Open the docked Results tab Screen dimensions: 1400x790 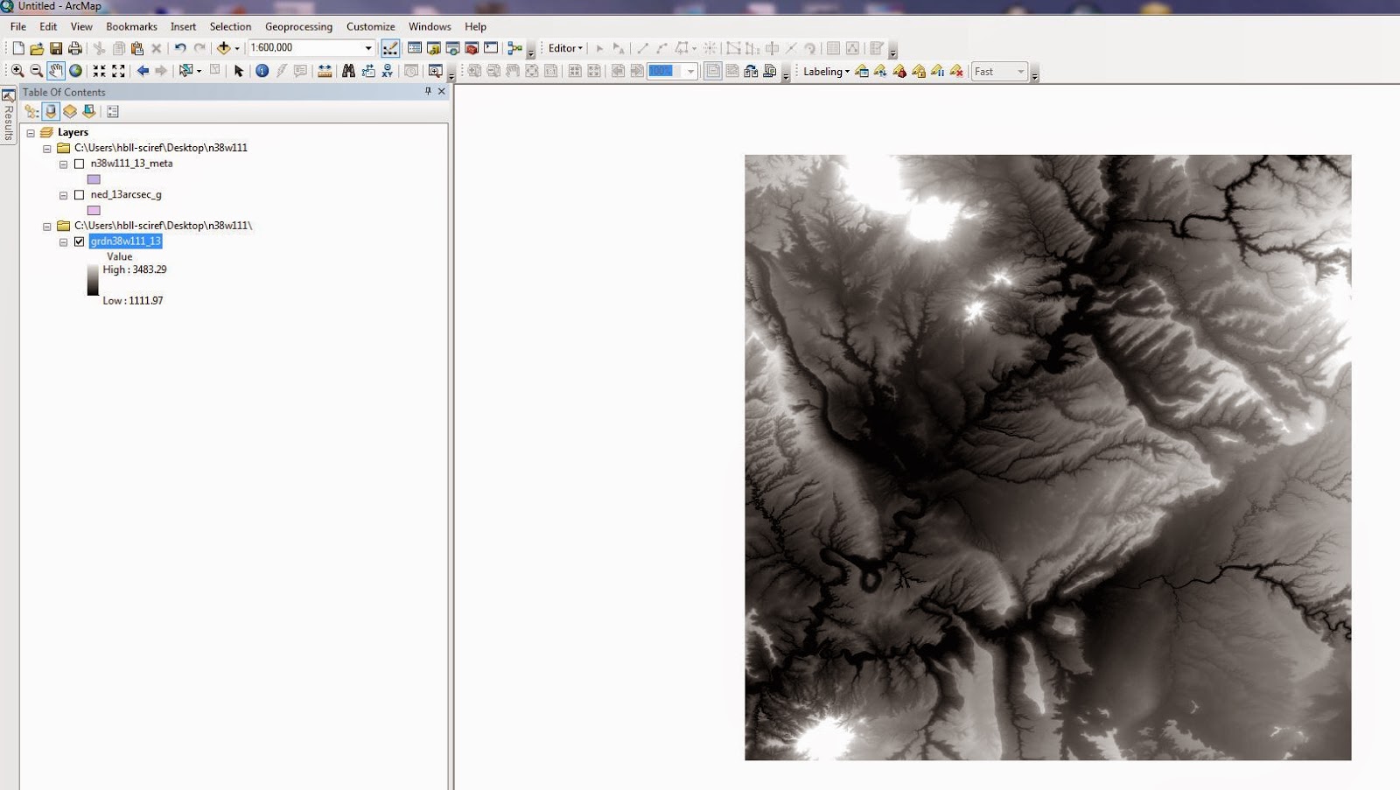8,115
